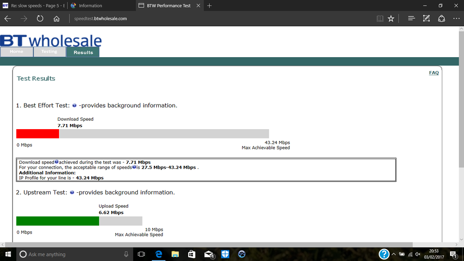464x261 pixels.
Task: Click Best Effort Test info icon
Action: [x=74, y=105]
